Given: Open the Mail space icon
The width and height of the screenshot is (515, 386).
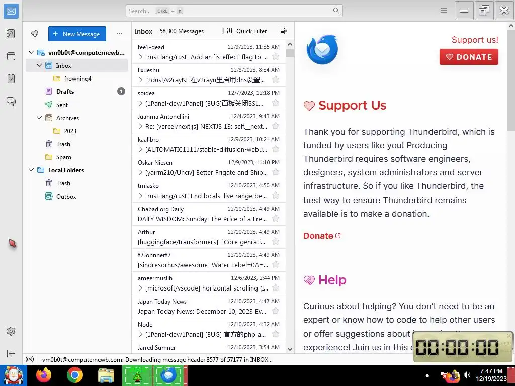Looking at the screenshot, I should pyautogui.click(x=11, y=11).
